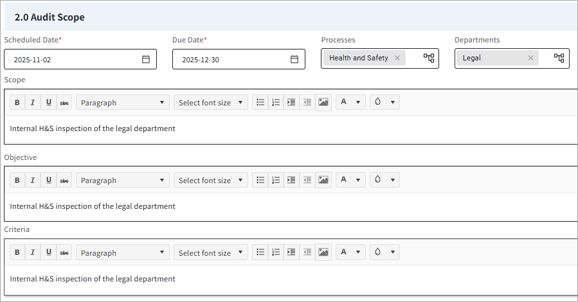The width and height of the screenshot is (578, 302).
Task: Open font color picker in Objective
Action: tap(350, 180)
